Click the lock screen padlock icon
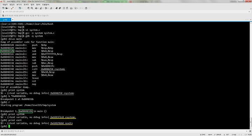 point(67,8)
